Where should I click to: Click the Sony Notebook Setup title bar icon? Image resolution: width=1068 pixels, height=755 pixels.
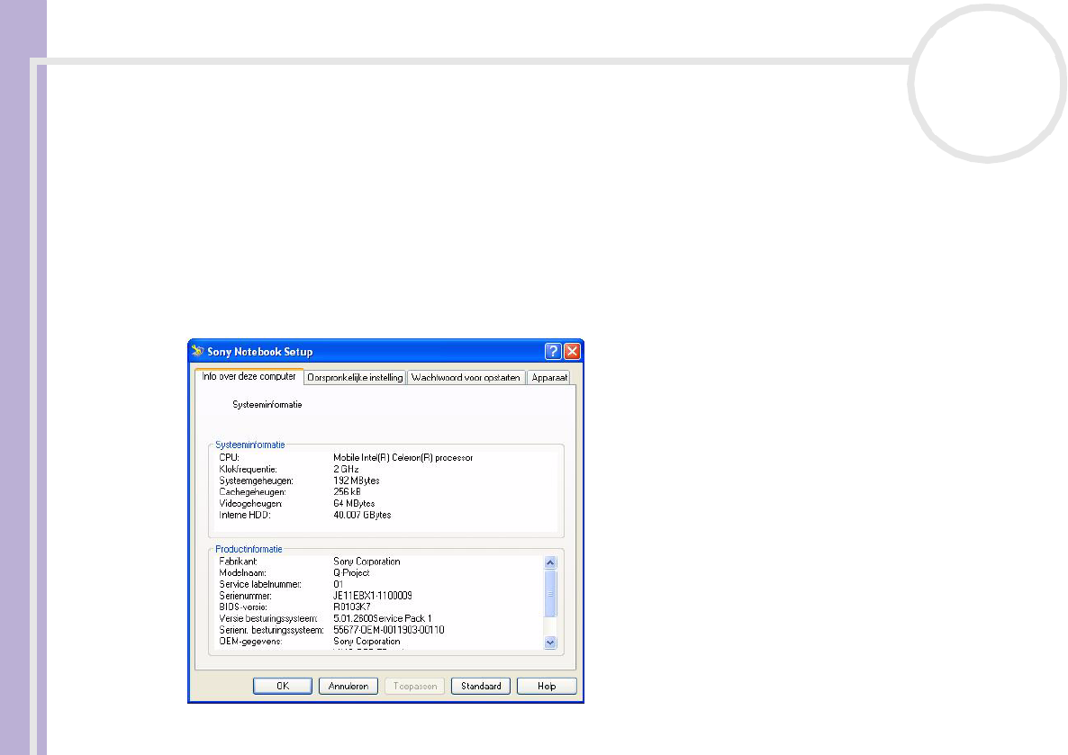197,351
